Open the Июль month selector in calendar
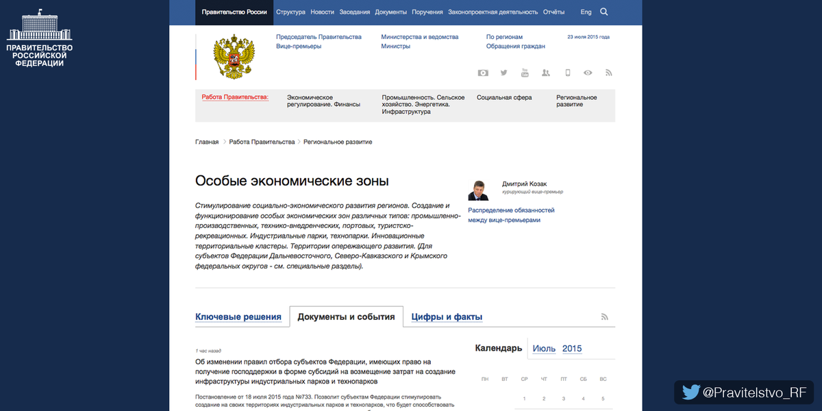 tap(544, 349)
